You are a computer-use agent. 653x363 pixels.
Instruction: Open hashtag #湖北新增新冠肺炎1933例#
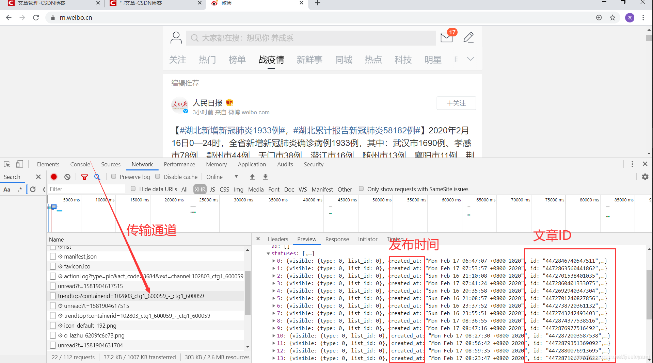tap(232, 131)
